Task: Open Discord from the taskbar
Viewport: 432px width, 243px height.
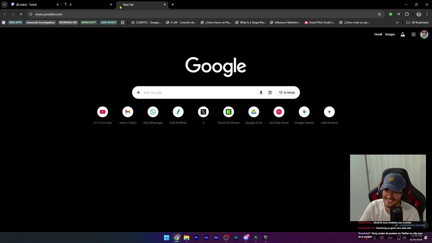Action: [246, 238]
